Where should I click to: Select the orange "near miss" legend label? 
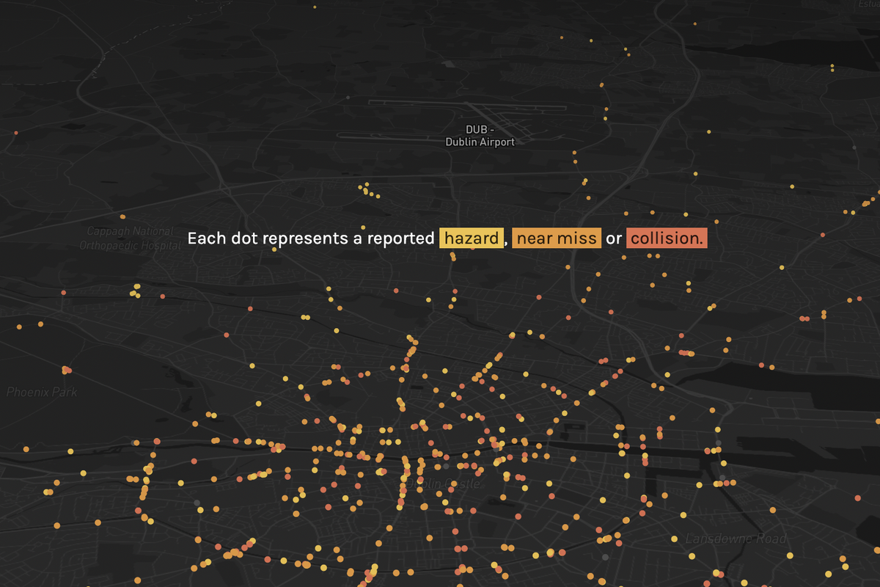(555, 238)
